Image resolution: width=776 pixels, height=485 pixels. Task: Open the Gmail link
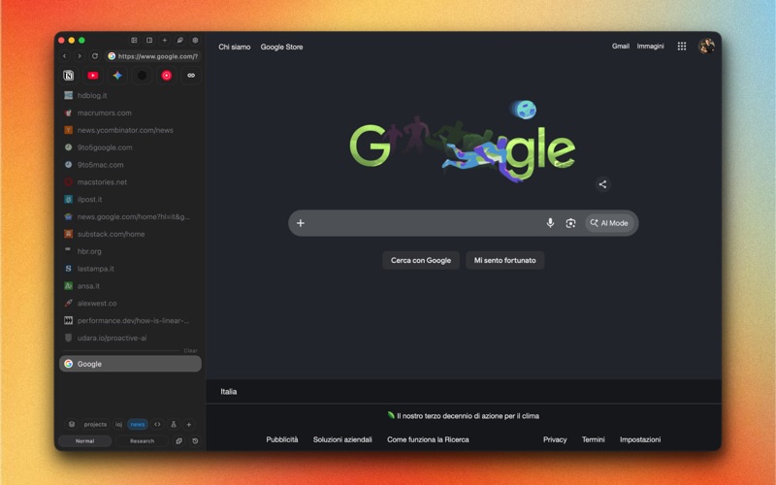click(621, 46)
